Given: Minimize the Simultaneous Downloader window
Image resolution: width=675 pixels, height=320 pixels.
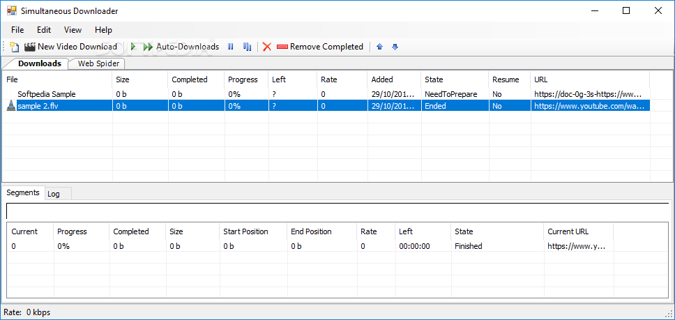Looking at the screenshot, I should tap(595, 10).
